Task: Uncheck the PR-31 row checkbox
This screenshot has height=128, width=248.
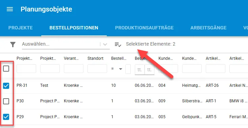Action: point(6,86)
